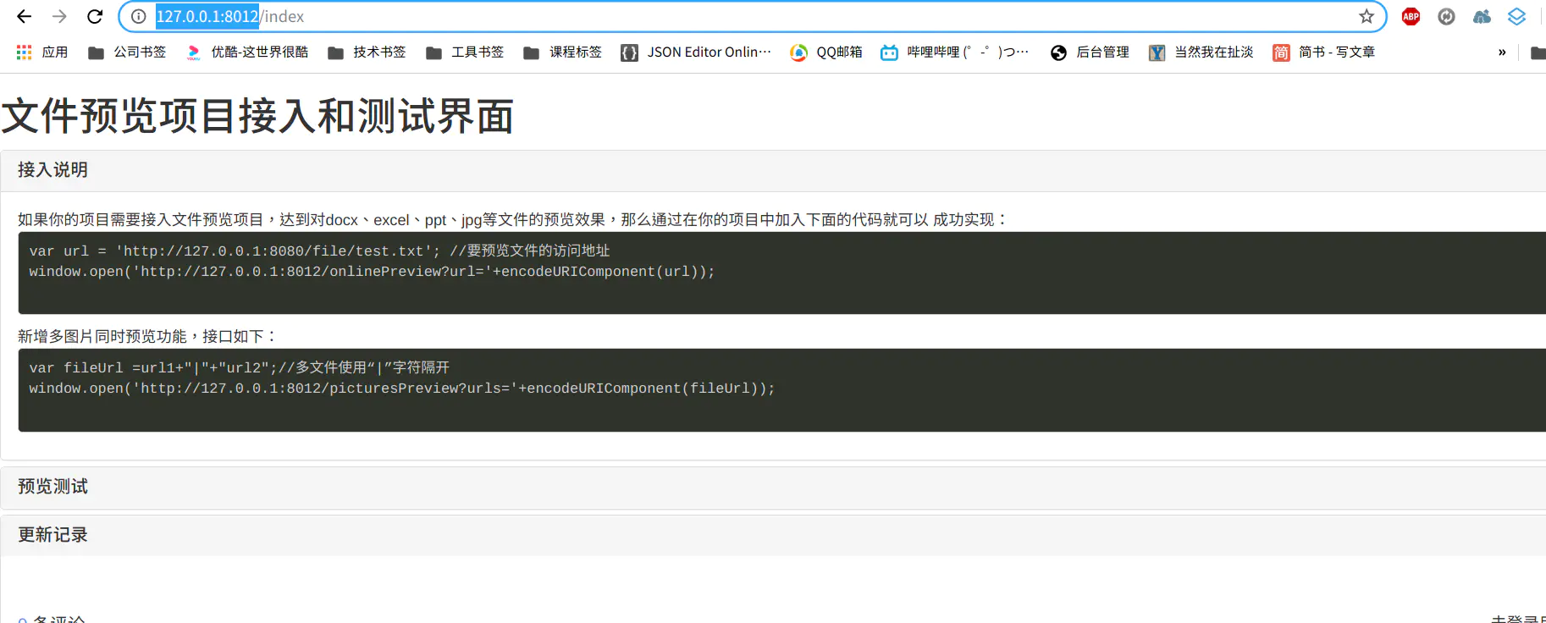
Task: Click the address bar showing 127.0.0.1:8012/index
Action: point(754,16)
